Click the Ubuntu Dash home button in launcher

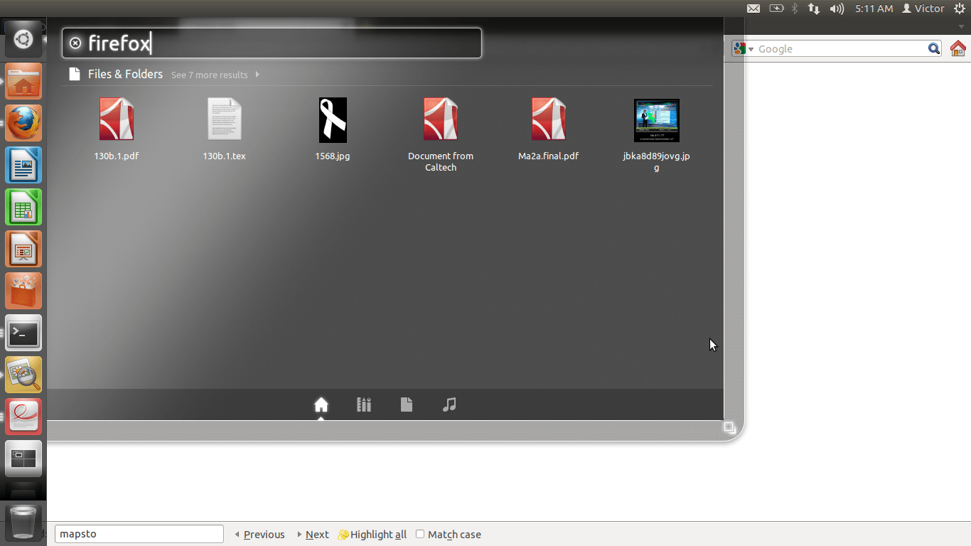(x=23, y=40)
